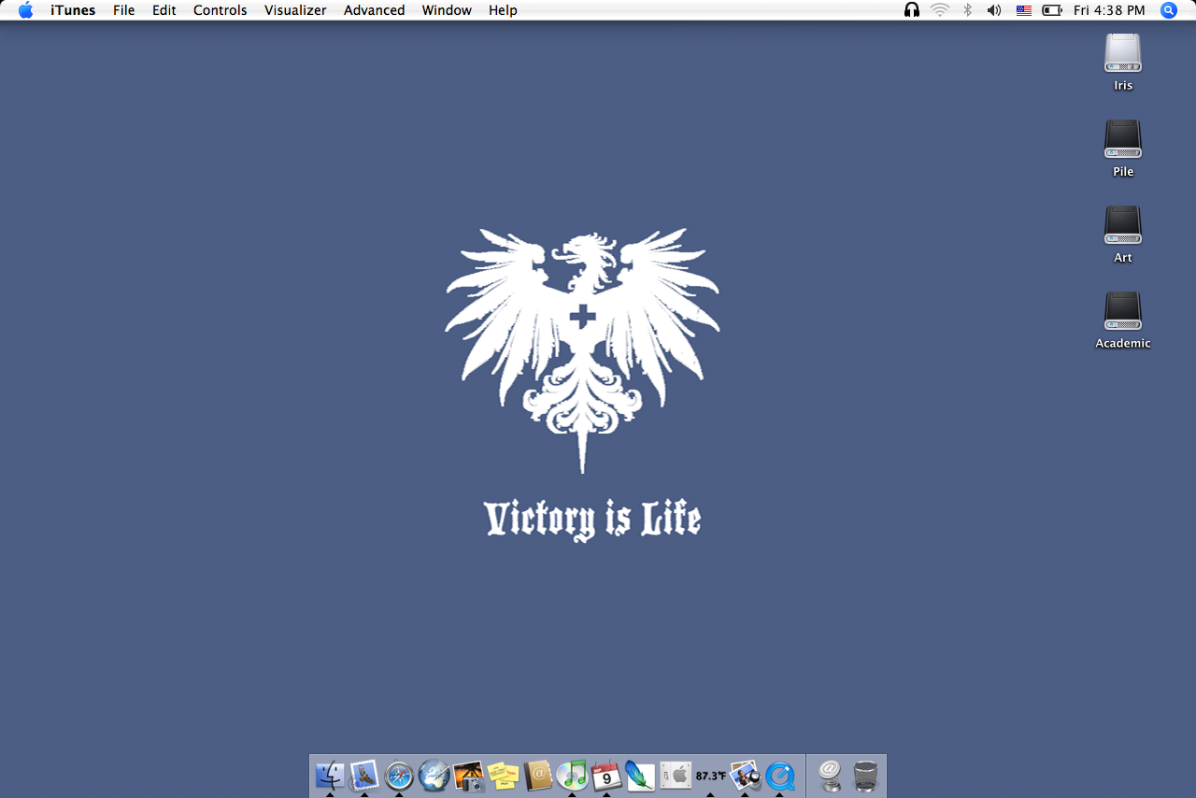Open the Advanced menu

click(x=374, y=10)
